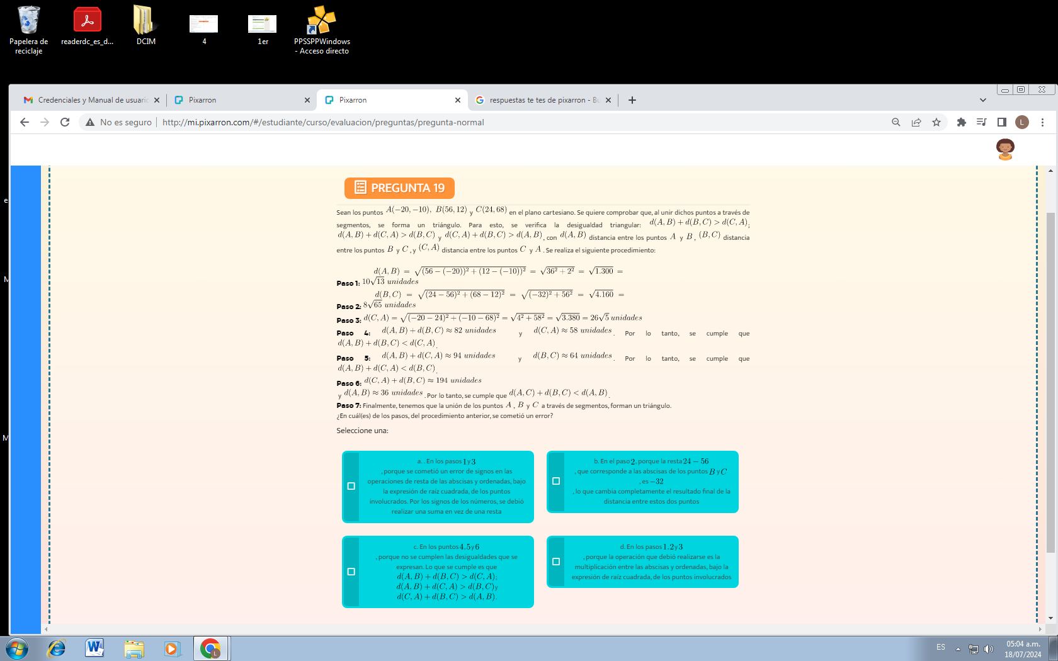The image size is (1058, 661).
Task: Click the browser reload icon
Action: pyautogui.click(x=65, y=122)
